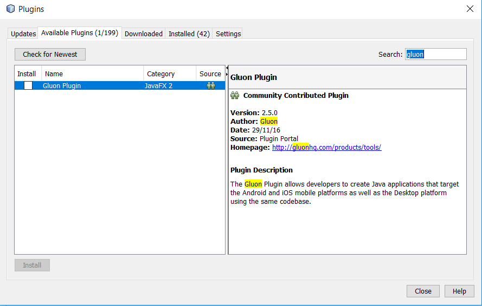The width and height of the screenshot is (482, 306).
Task: Open the Settings tab
Action: pyautogui.click(x=228, y=34)
